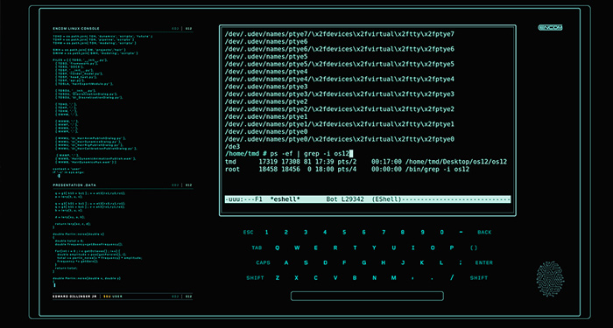Tap the semicolon key
The width and height of the screenshot is (613, 328).
pos(461,262)
